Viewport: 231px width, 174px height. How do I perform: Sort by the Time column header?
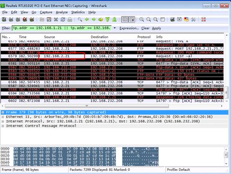pyautogui.click(x=23, y=37)
